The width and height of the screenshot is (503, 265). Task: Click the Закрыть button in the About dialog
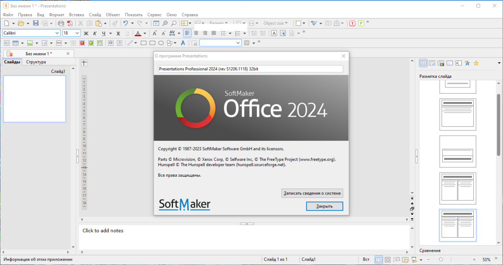[x=324, y=206]
